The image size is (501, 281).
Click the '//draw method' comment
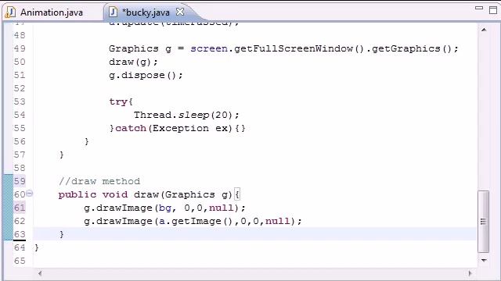[x=99, y=181]
